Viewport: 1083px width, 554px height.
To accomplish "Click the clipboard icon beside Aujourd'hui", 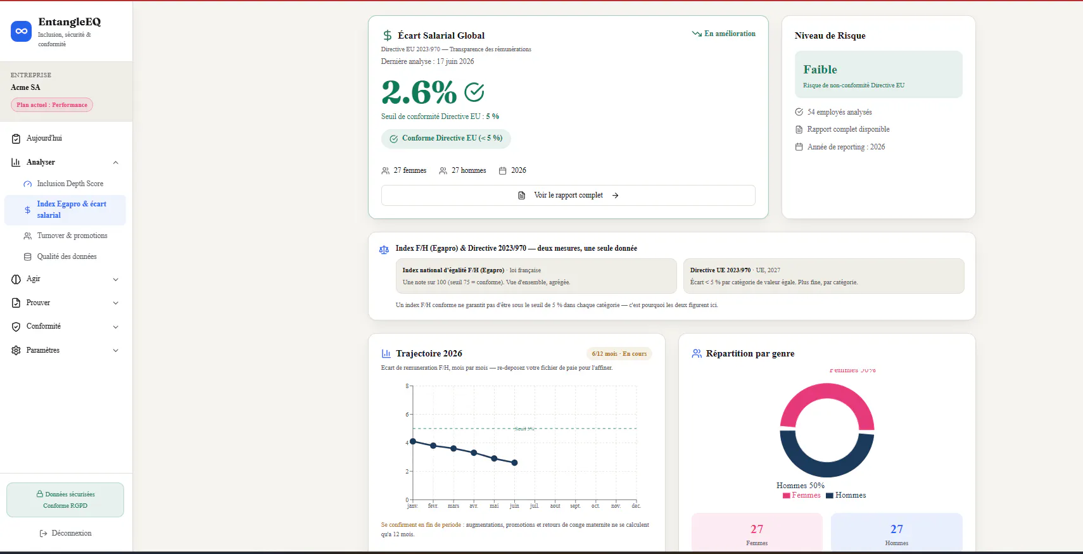I will pyautogui.click(x=16, y=139).
